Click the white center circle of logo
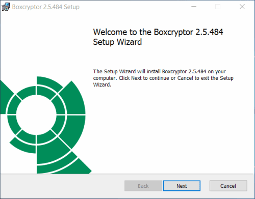Viewport: 255px width, 199px height. [36, 115]
